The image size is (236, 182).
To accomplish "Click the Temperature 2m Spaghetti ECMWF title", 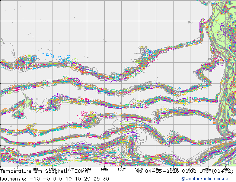I will click(x=45, y=171).
